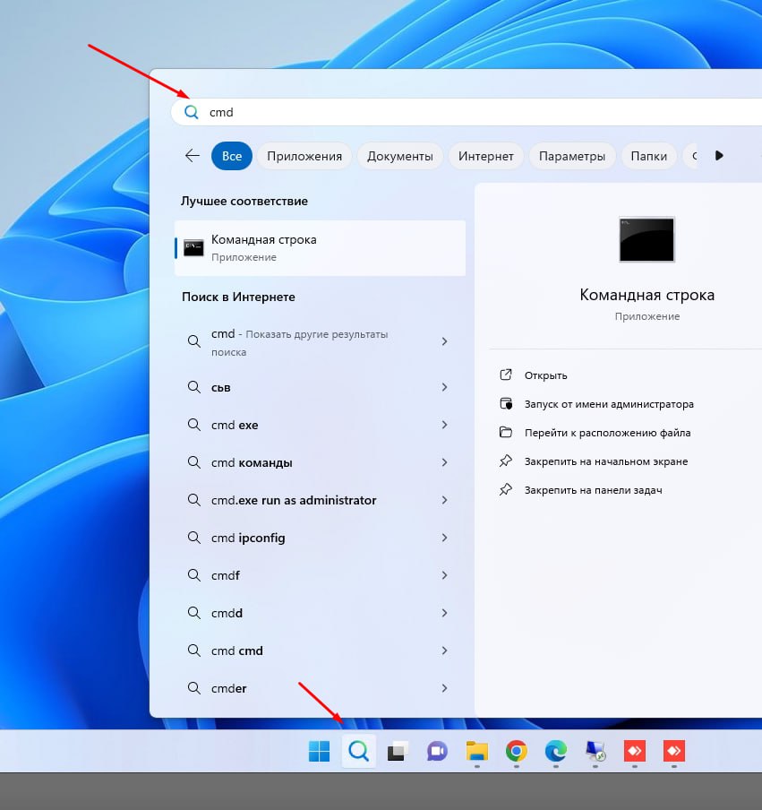Click the cmdf web search suggestion
This screenshot has width=762, height=810.
[320, 575]
